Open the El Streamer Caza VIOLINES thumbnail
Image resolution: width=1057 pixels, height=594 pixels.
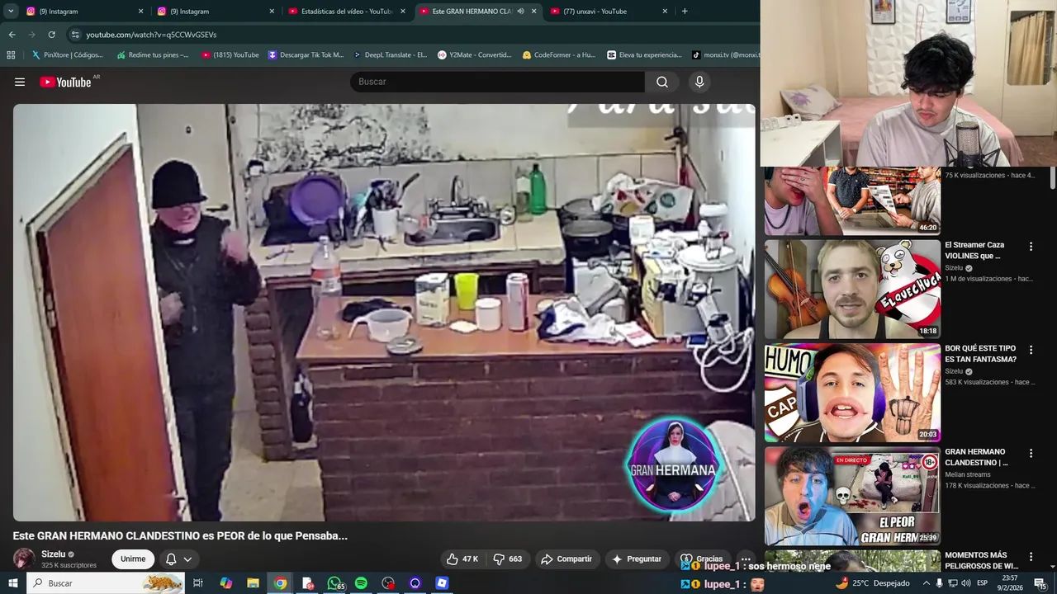(x=852, y=290)
